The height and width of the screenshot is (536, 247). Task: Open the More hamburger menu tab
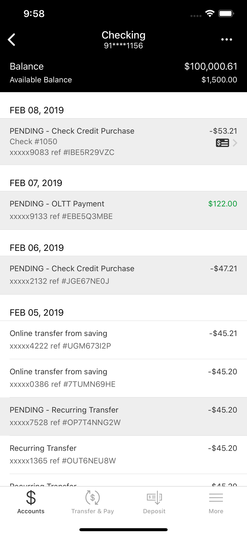click(216, 498)
